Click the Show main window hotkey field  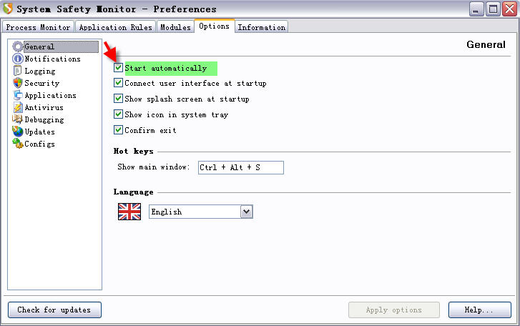click(241, 167)
